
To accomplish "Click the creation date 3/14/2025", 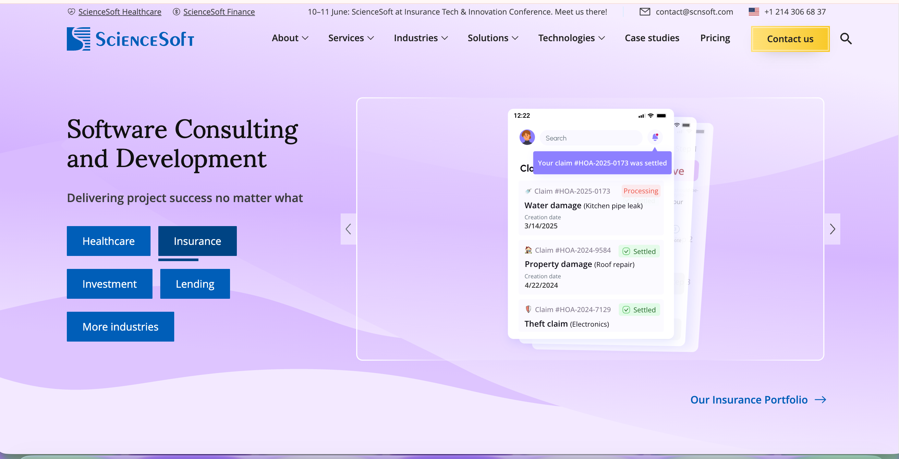I will (x=541, y=226).
